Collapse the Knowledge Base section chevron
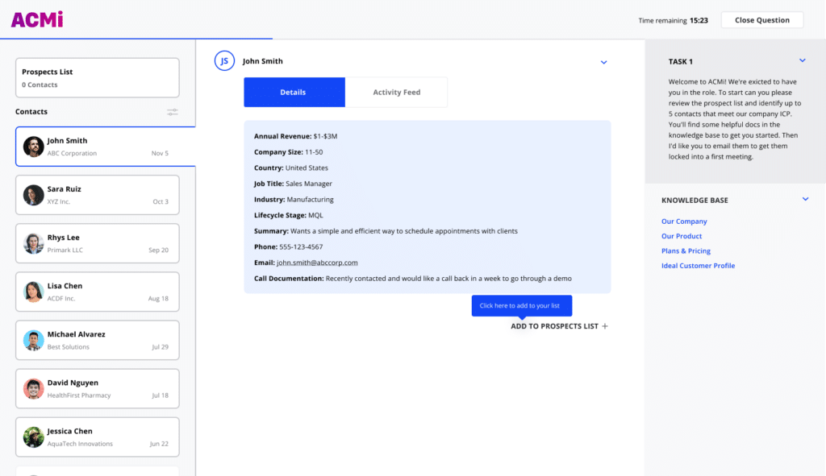The height and width of the screenshot is (476, 826). pos(806,200)
